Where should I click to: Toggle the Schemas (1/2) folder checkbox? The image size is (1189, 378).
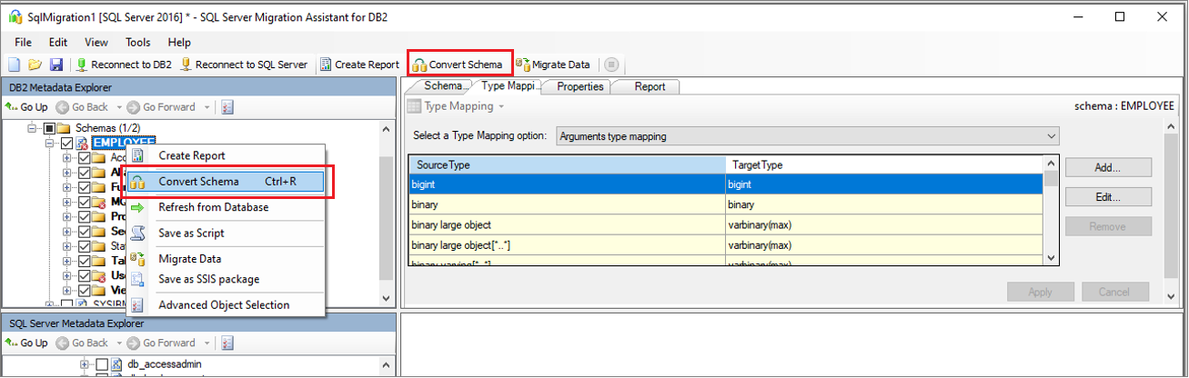[50, 128]
